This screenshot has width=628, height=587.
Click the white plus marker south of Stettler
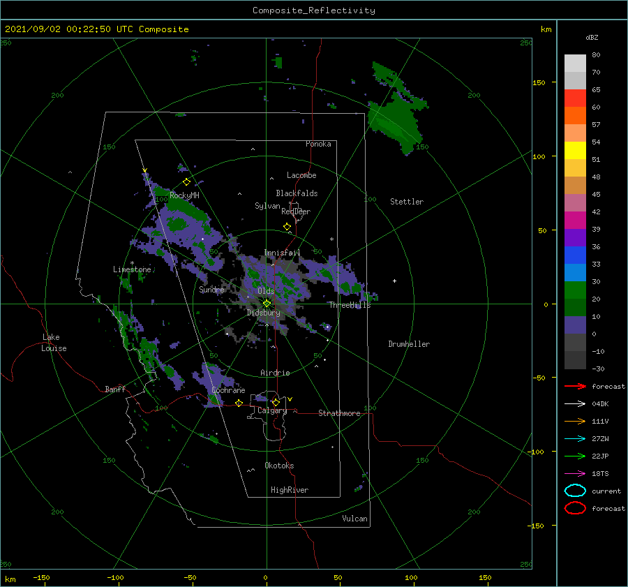[x=394, y=281]
